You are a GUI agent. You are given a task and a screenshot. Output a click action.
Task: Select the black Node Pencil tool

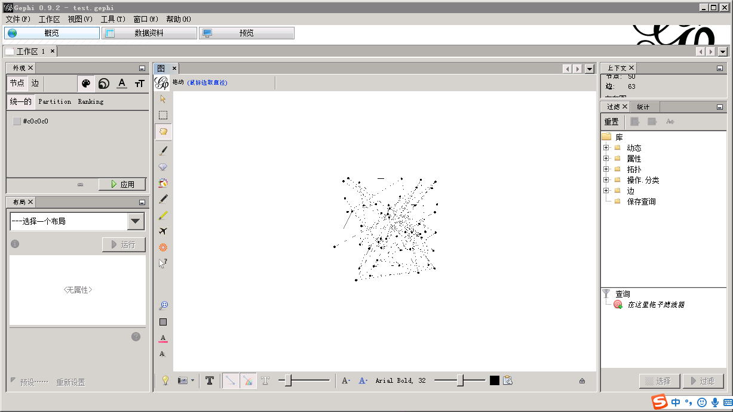163,199
